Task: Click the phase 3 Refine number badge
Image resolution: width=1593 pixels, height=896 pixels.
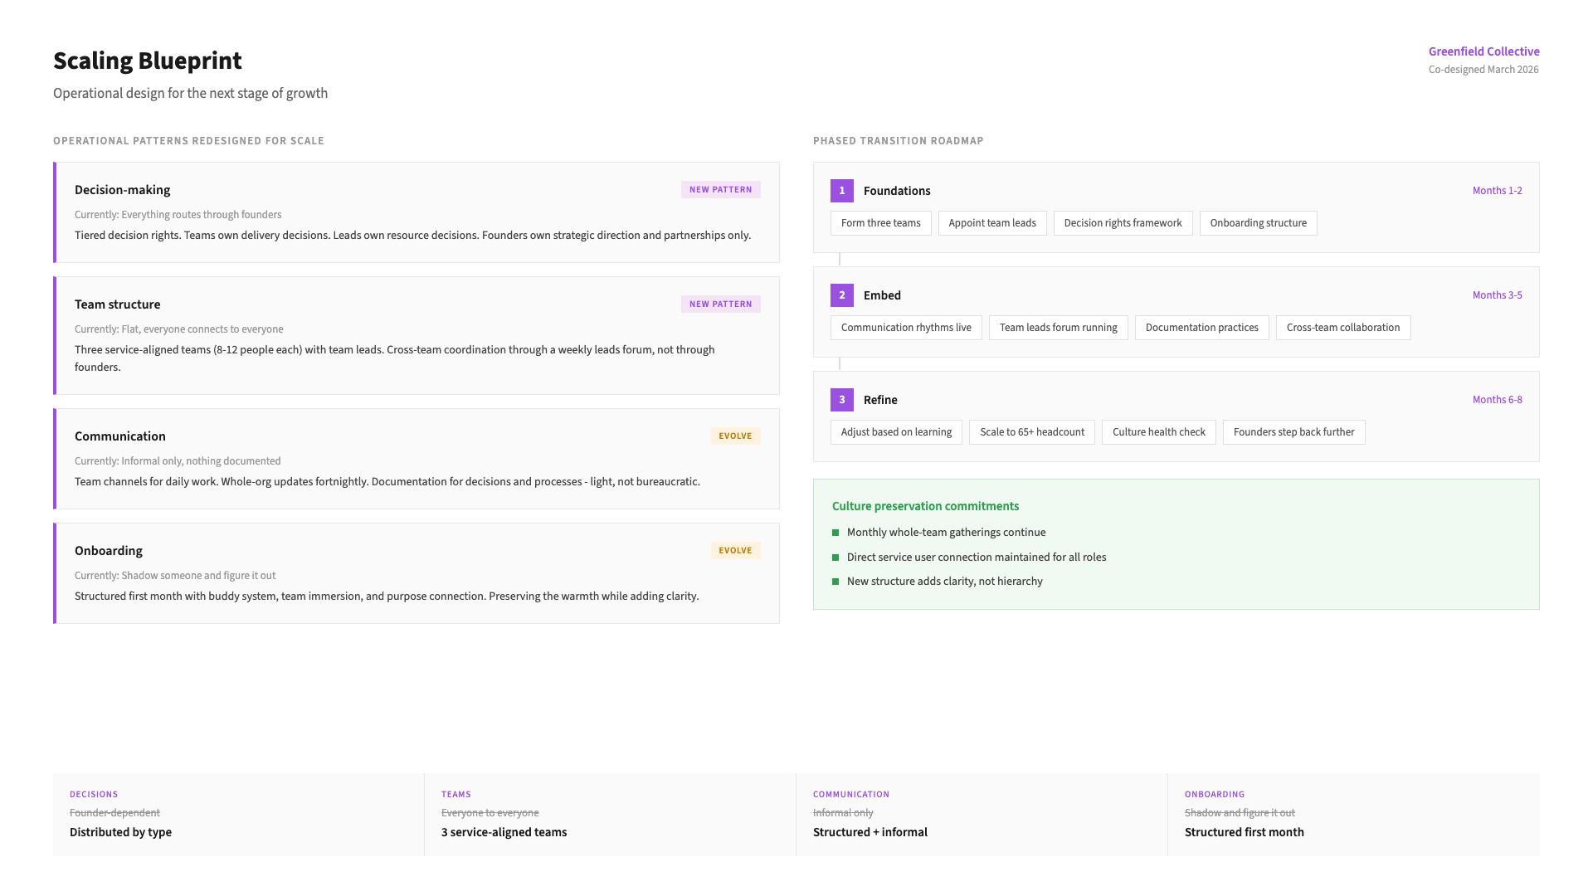Action: (841, 400)
